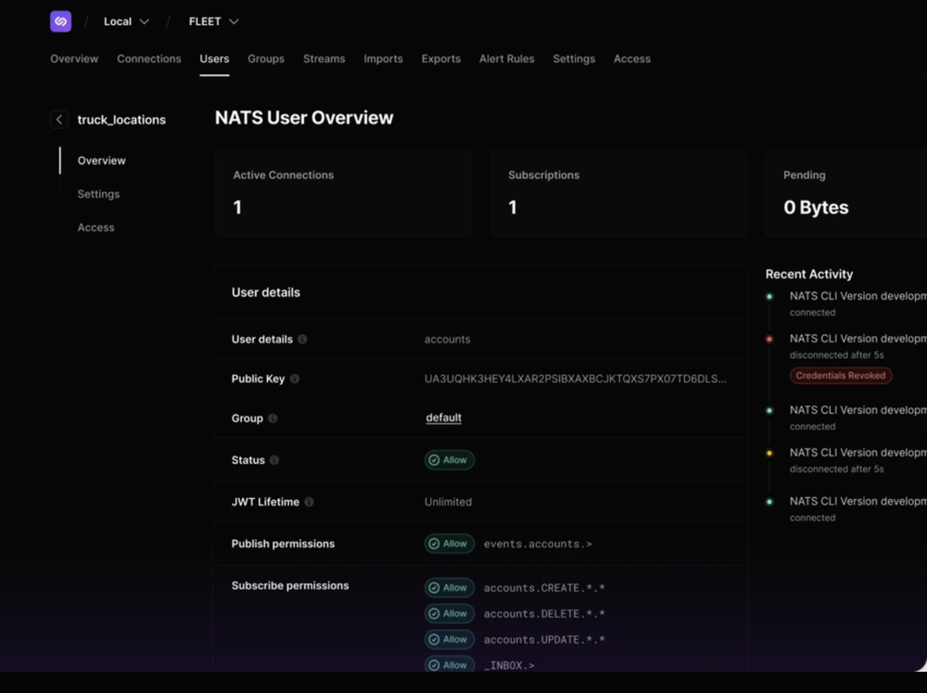This screenshot has height=693, width=927.
Task: Click the info icon next to Group
Action: click(x=273, y=418)
